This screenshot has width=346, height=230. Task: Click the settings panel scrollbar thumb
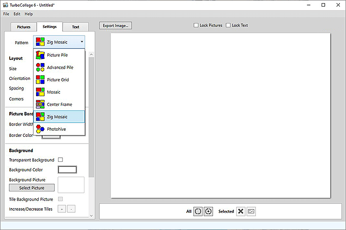click(x=92, y=117)
